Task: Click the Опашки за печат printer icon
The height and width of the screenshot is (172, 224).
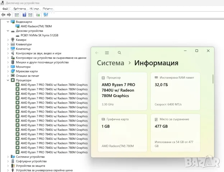Action: point(13,76)
